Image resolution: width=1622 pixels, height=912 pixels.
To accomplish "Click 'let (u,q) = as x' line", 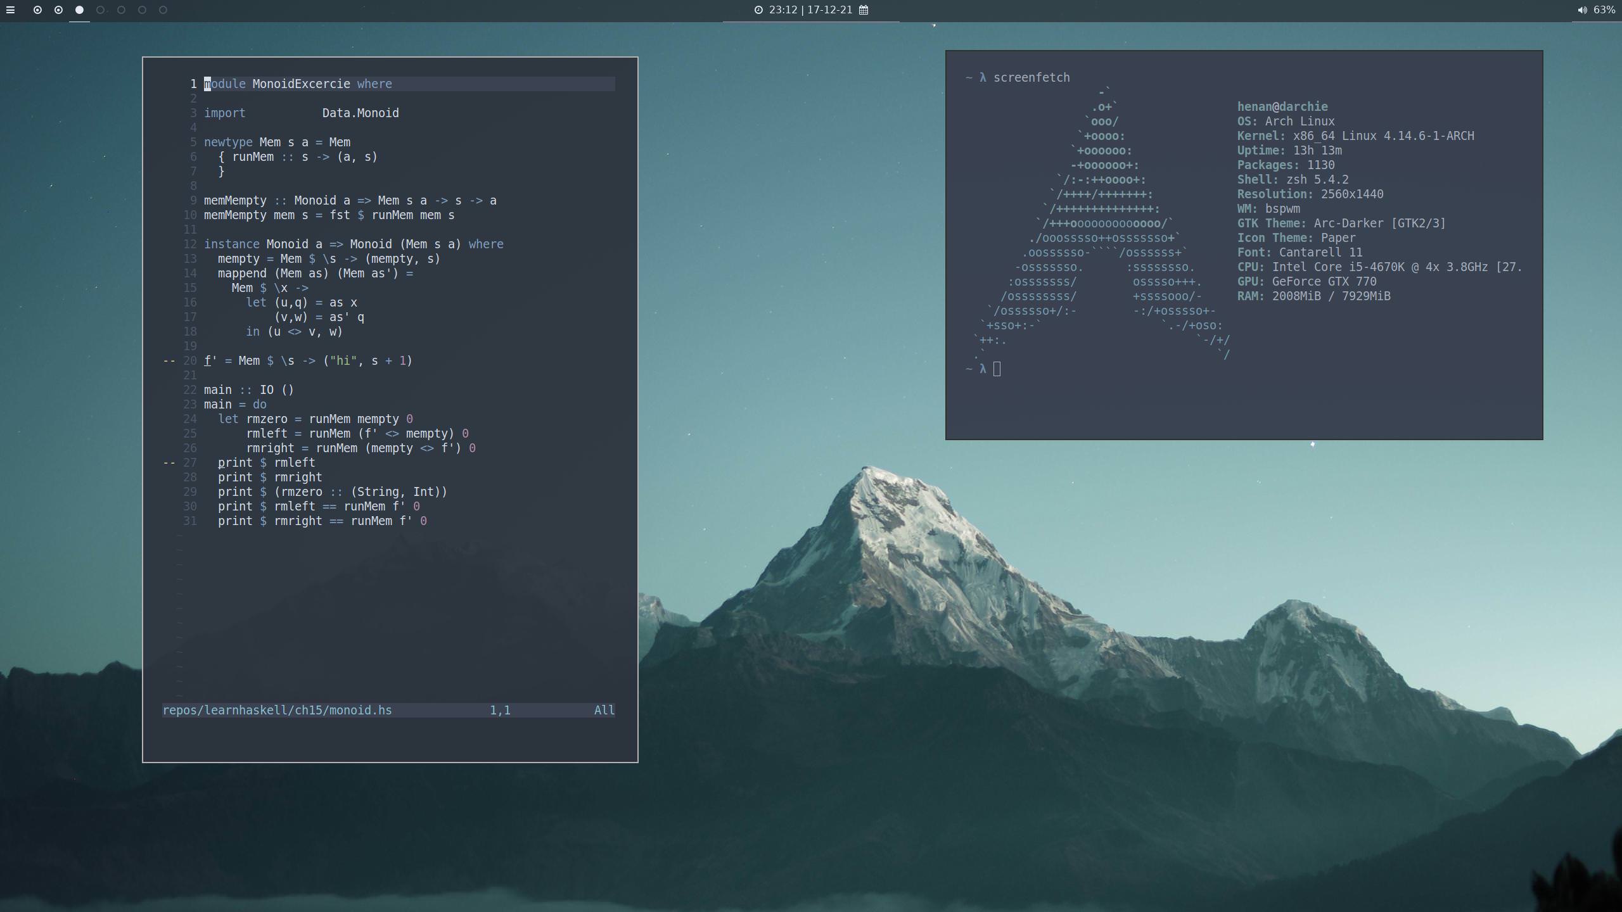I will pos(302,302).
